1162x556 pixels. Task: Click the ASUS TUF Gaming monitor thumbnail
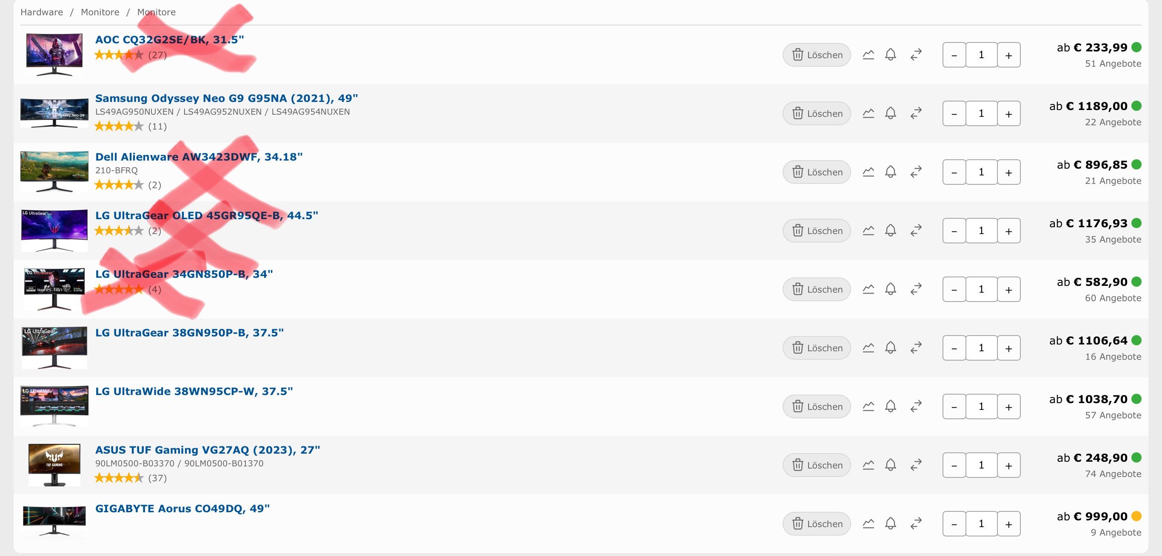[x=54, y=465]
